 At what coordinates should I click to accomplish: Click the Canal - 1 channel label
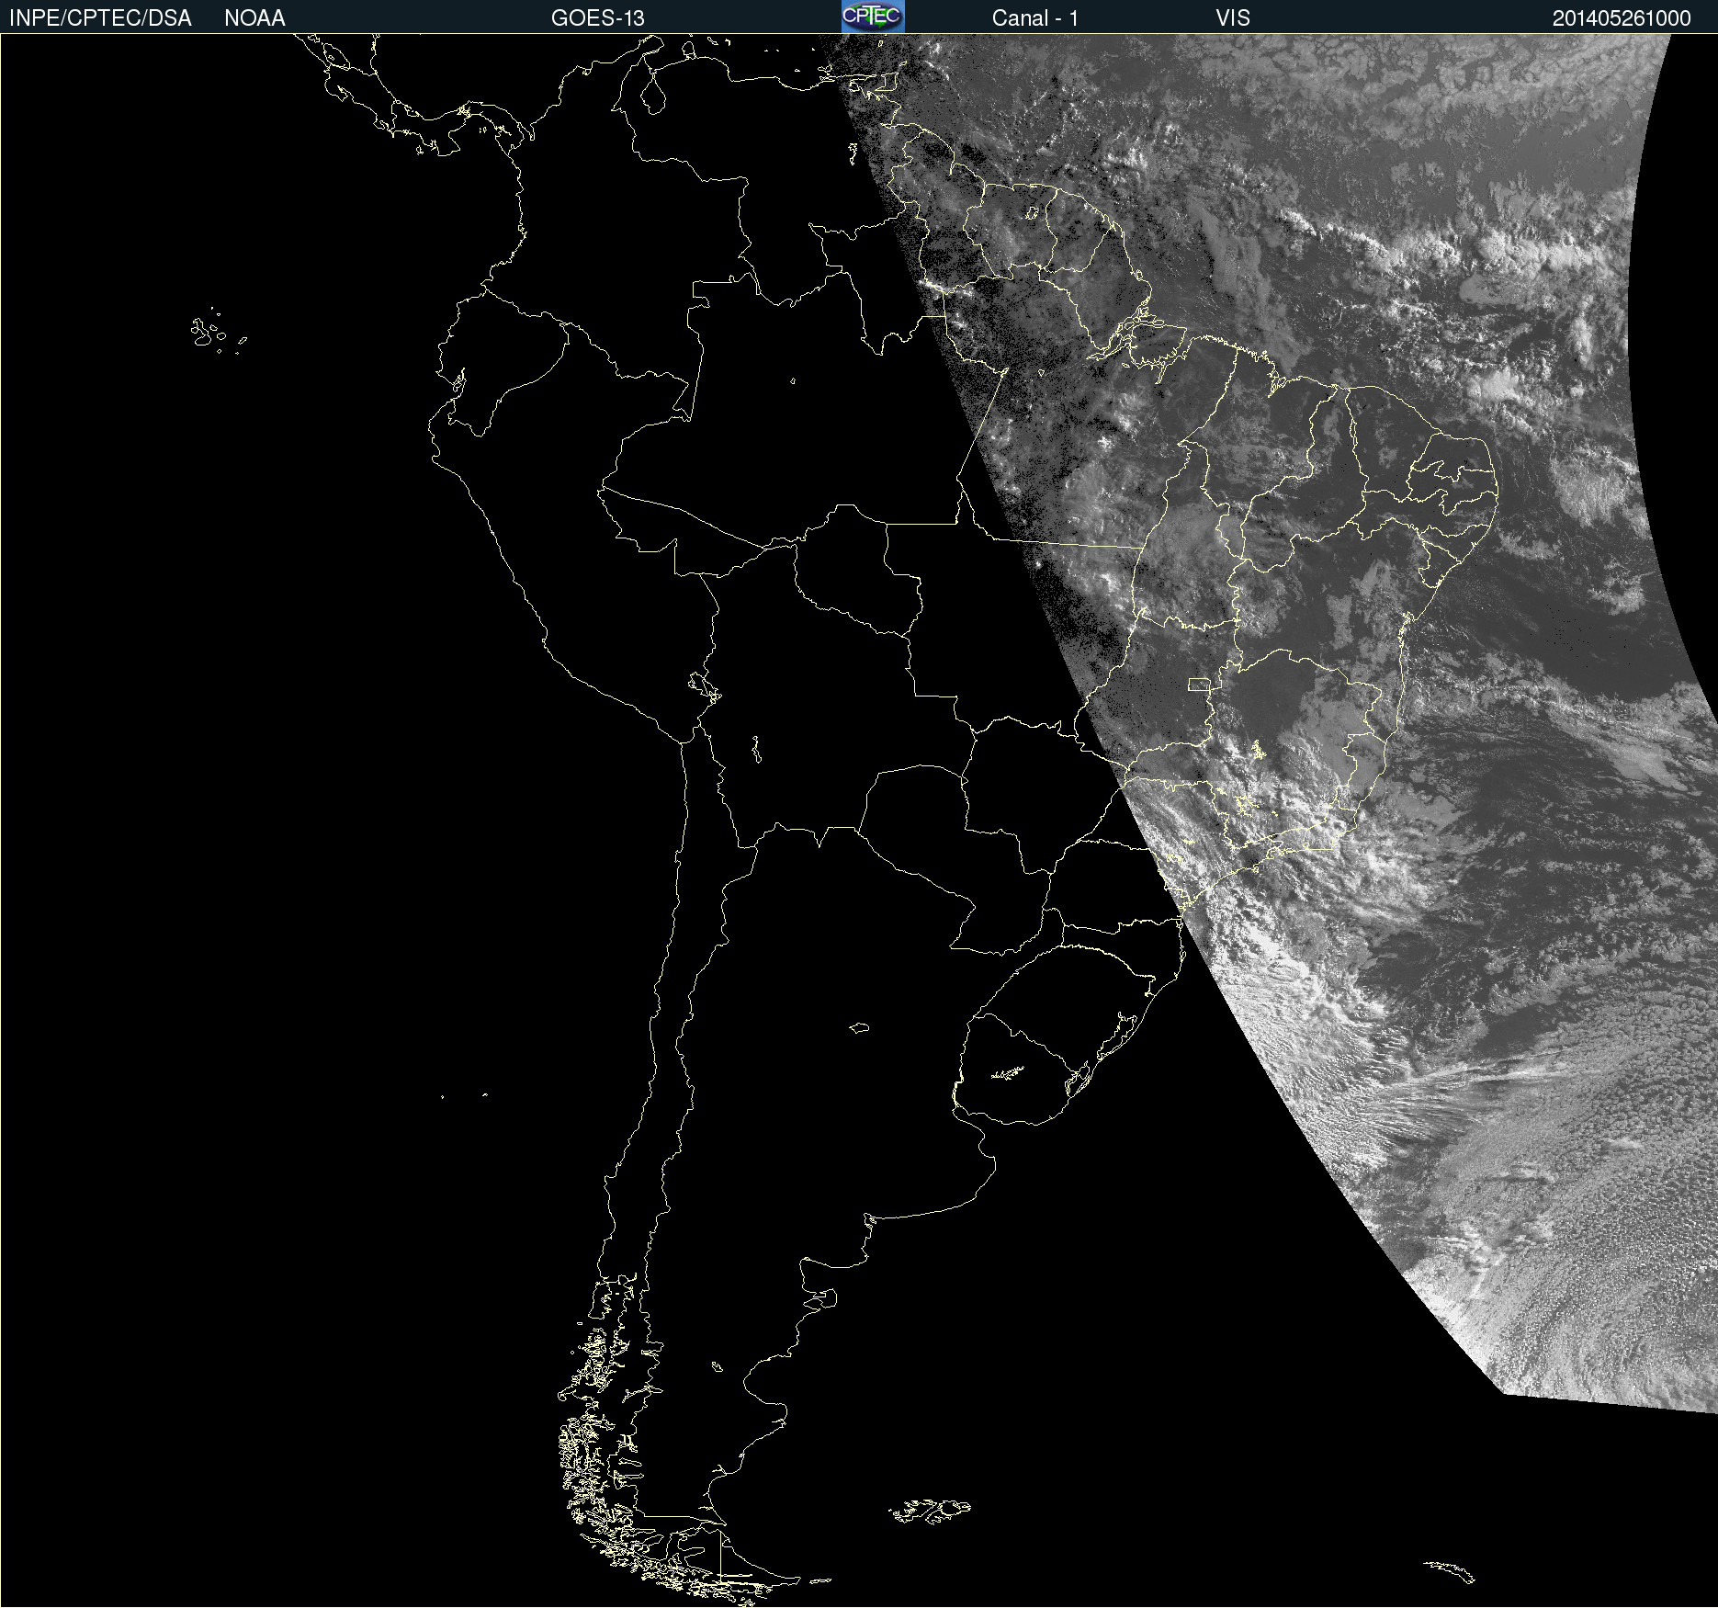1034,18
